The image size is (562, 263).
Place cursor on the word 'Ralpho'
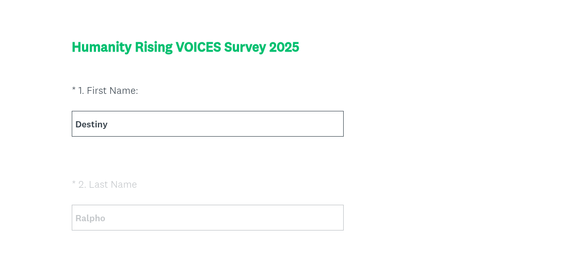click(90, 218)
